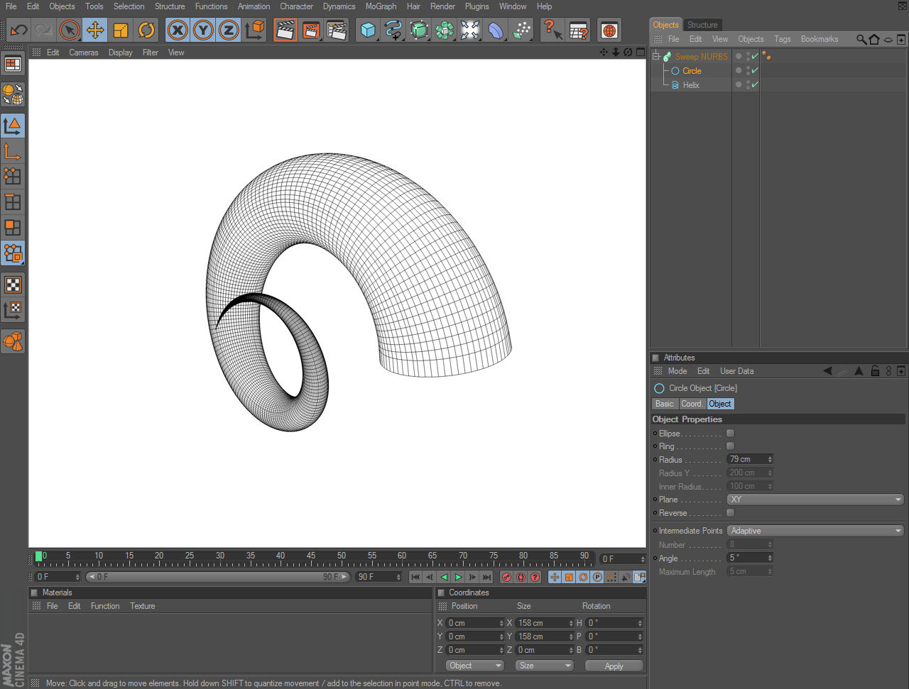Enable the Ring checkbox

(730, 446)
